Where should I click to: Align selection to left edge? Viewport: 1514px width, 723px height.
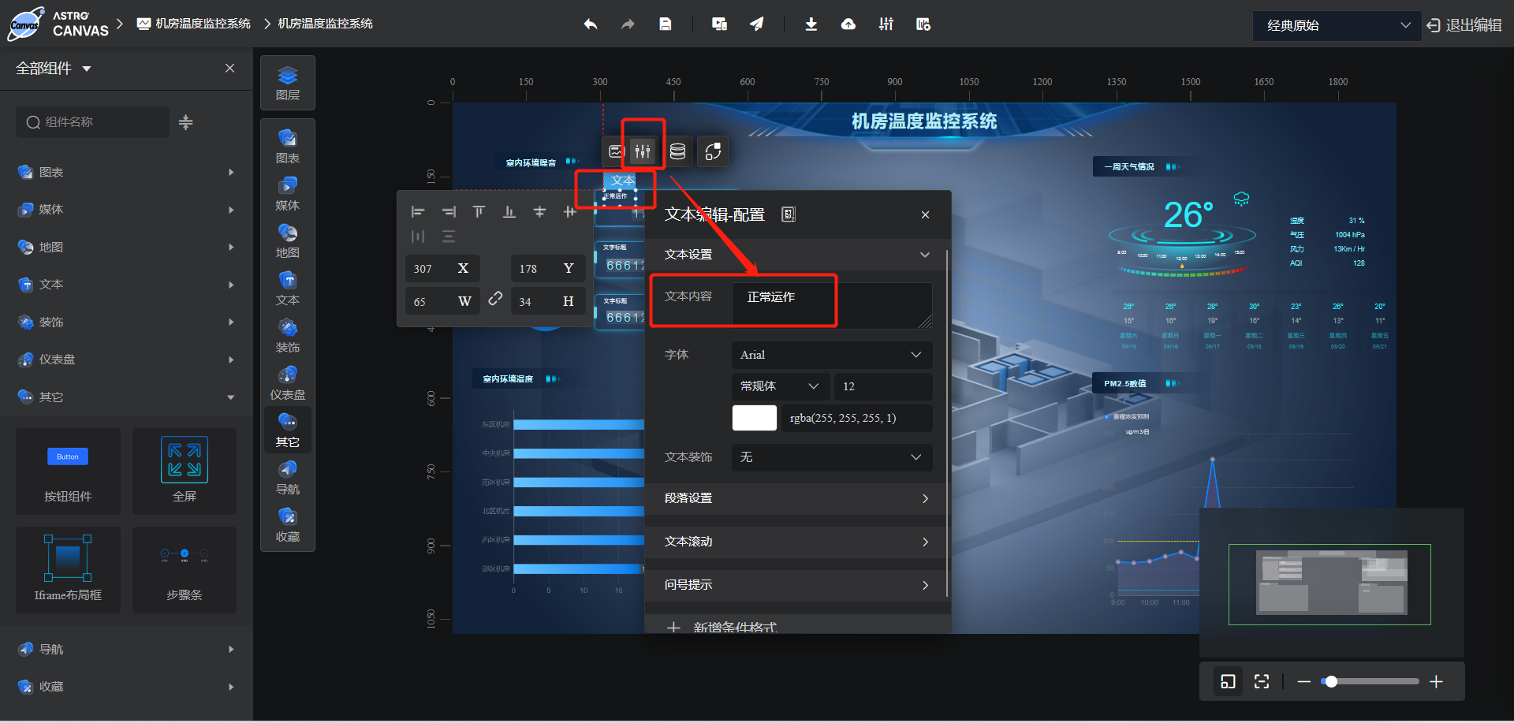418,211
